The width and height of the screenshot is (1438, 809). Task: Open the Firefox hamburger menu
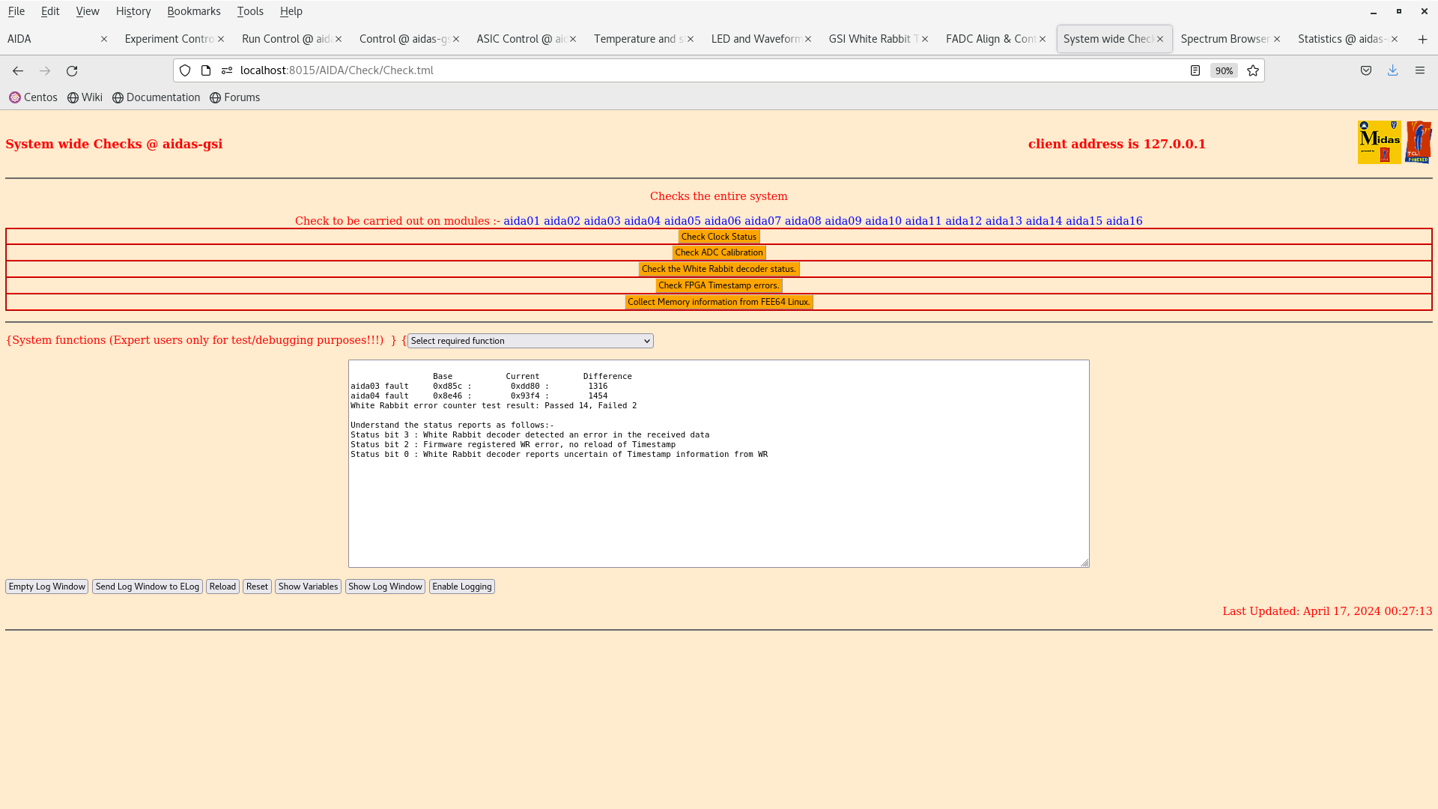(1419, 70)
